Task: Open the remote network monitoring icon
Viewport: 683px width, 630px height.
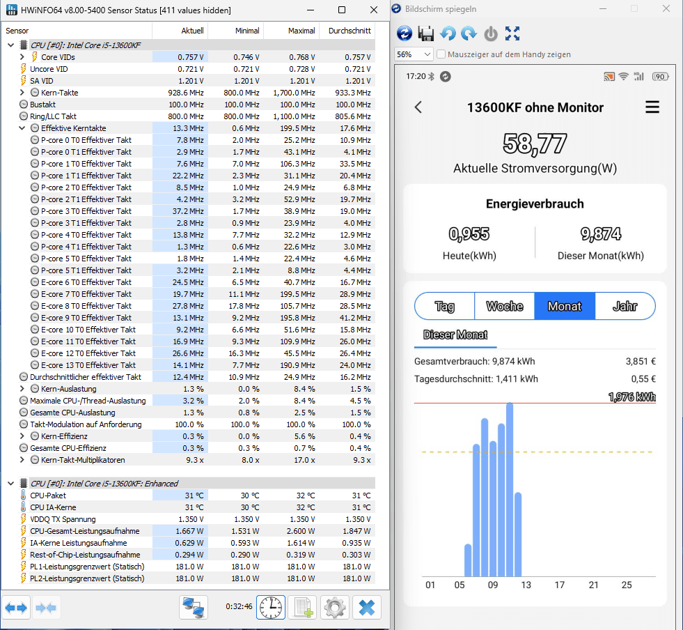Action: (194, 607)
